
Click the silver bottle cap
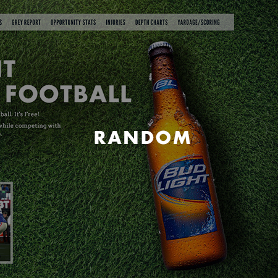[x=161, y=48]
